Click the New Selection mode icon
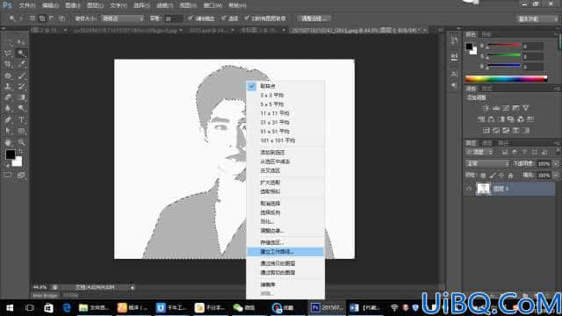 click(32, 18)
